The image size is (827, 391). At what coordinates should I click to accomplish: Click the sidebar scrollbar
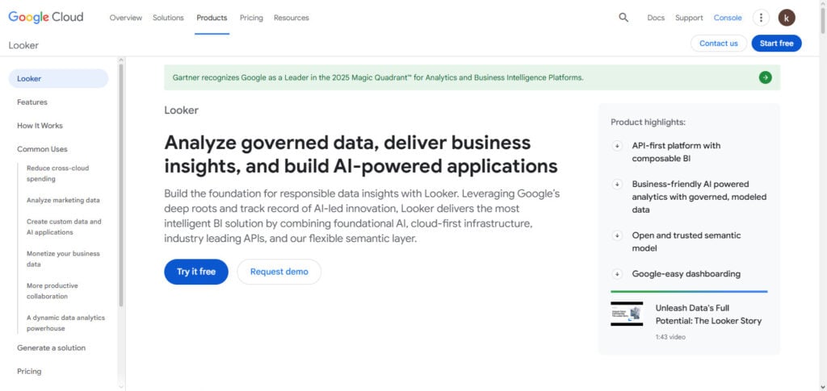coord(121,184)
